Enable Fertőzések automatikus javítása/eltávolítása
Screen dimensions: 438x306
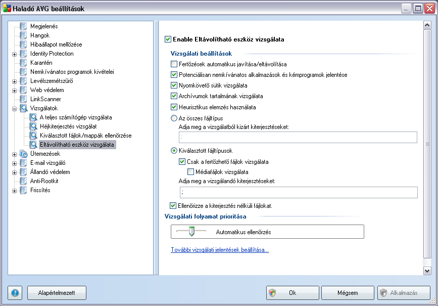(174, 64)
